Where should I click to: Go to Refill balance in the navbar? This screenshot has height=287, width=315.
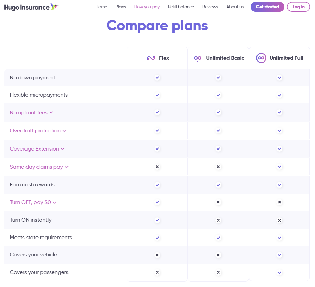(181, 7)
